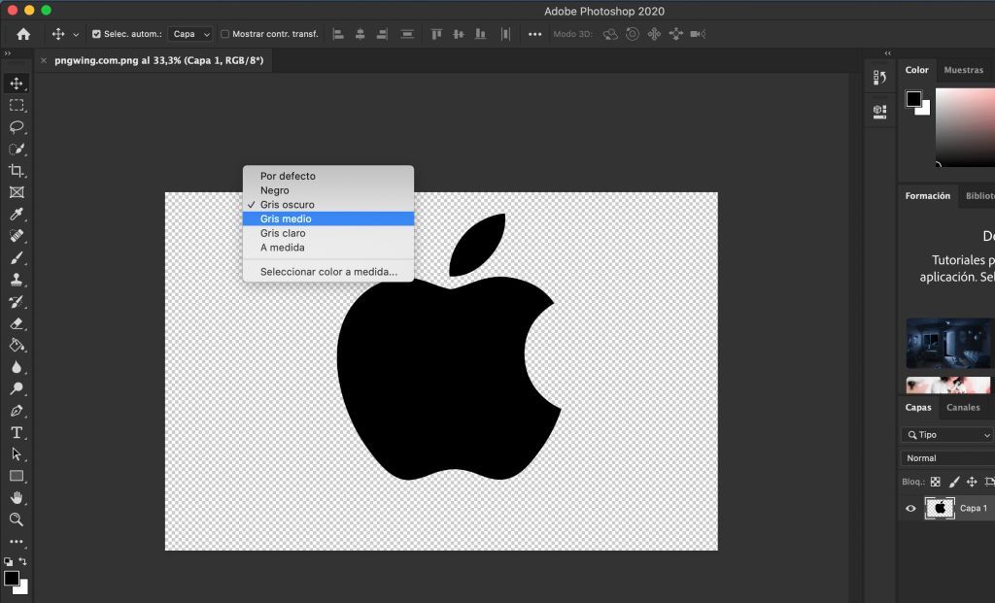Select the Type tool
The width and height of the screenshot is (995, 603).
pos(17,432)
